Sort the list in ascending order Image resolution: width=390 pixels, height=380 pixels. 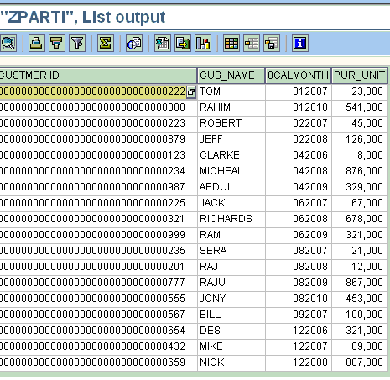tap(37, 44)
